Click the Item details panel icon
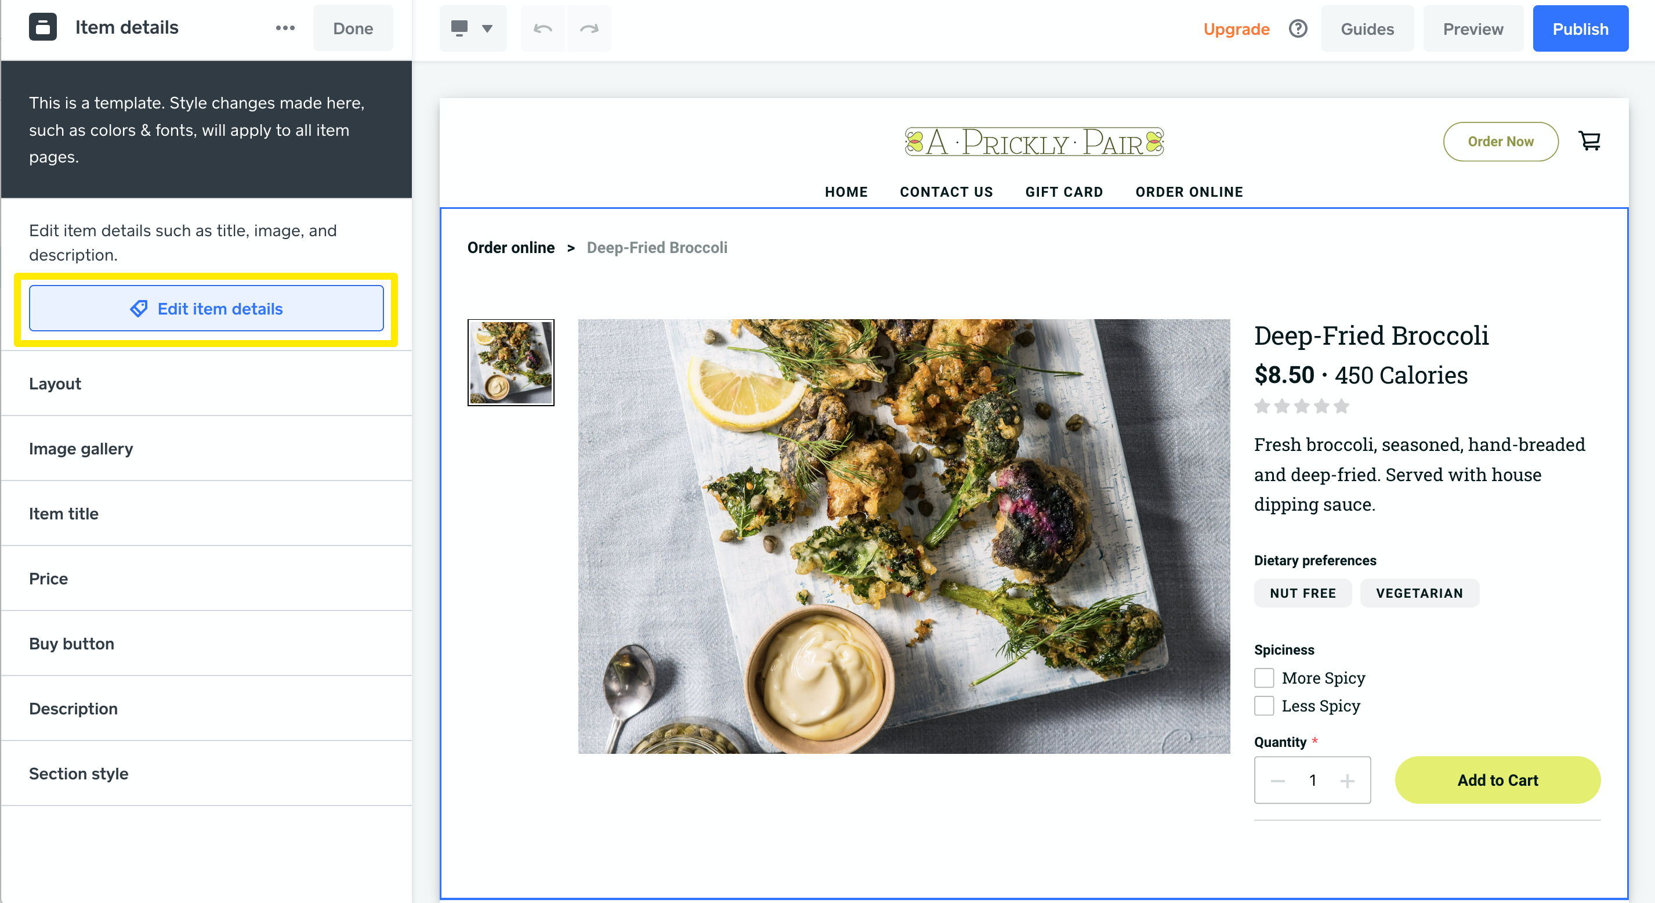 coord(42,26)
